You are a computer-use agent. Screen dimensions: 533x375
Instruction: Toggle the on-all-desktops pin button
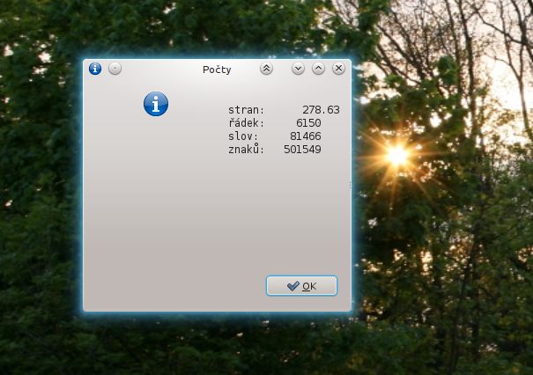(x=115, y=69)
